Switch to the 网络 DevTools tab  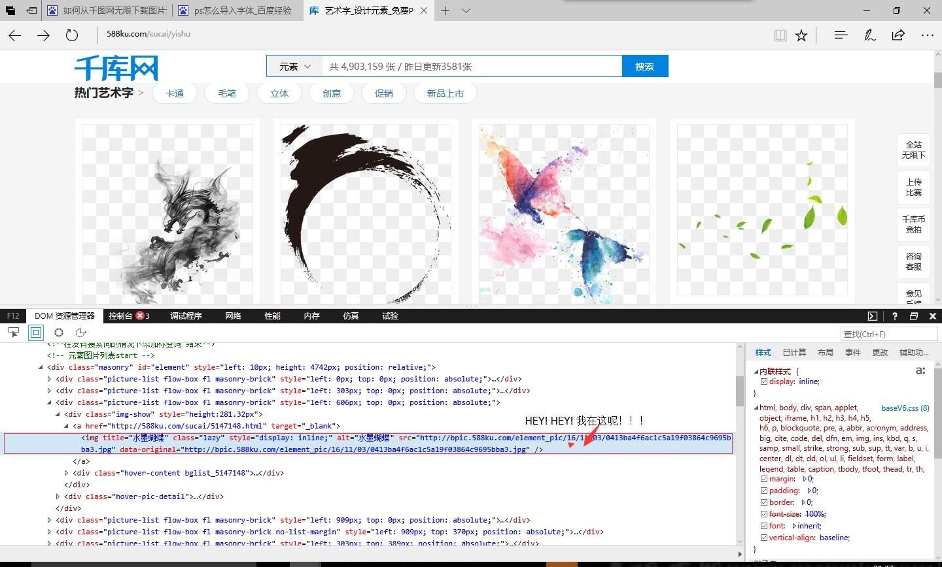[233, 316]
